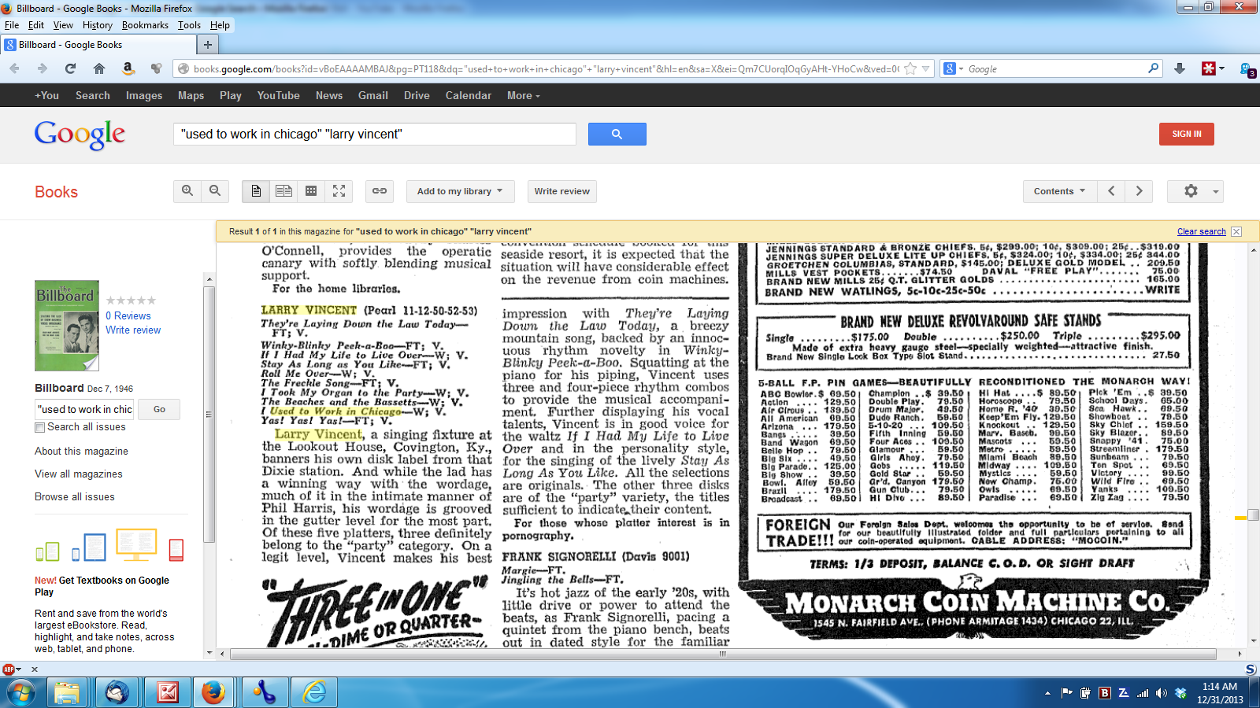Screen dimensions: 1260x708
Task: Click the Firefox back arrow button
Action: point(14,68)
